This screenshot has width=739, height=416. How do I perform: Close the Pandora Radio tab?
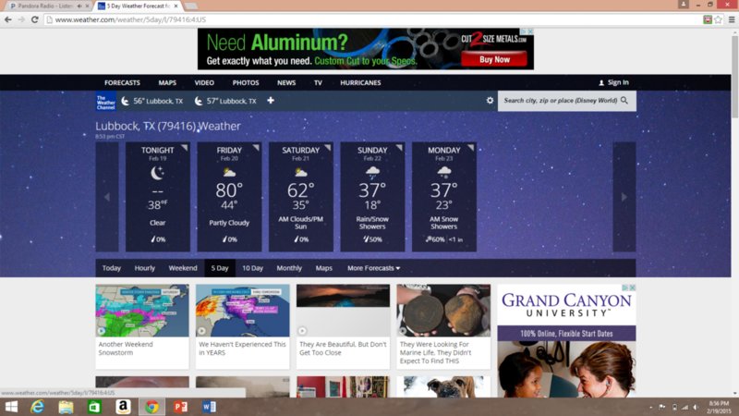coord(87,6)
